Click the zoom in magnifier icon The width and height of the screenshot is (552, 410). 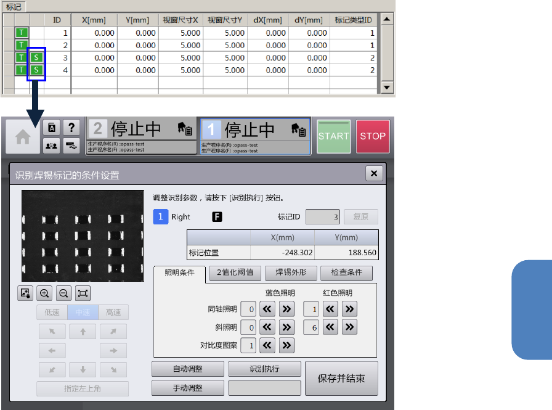pos(44,293)
